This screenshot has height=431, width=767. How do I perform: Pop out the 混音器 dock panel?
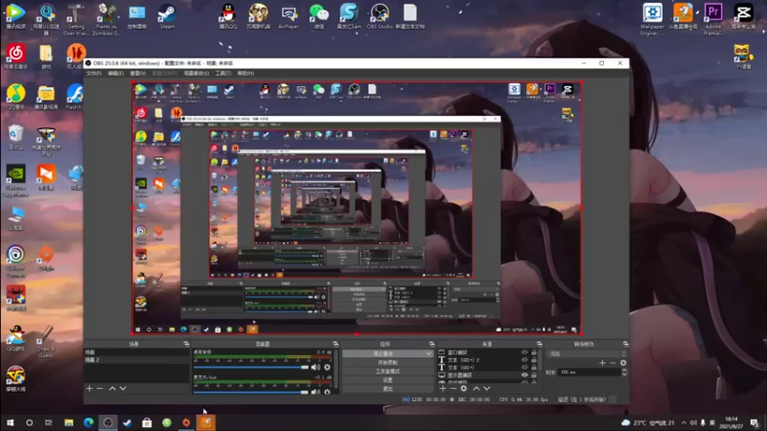[336, 344]
